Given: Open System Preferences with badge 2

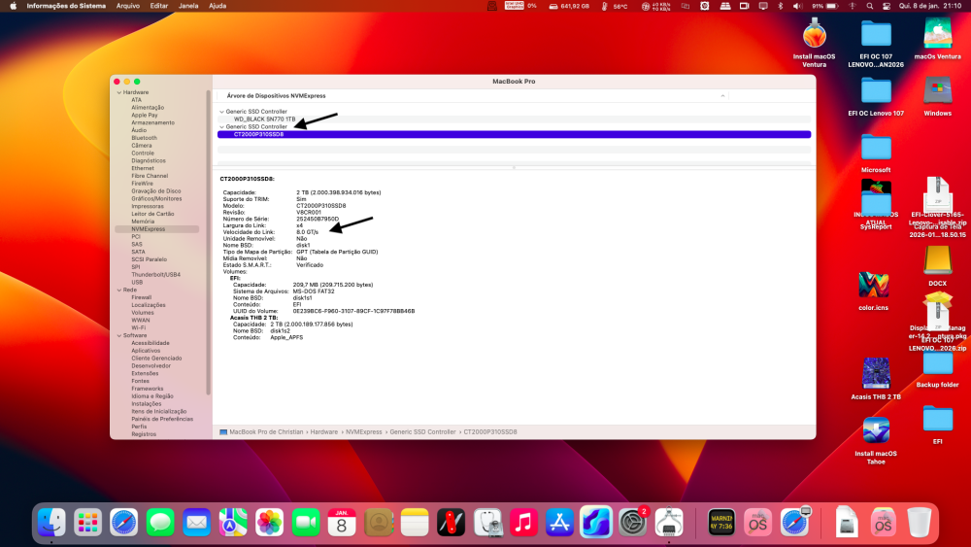Looking at the screenshot, I should [633, 523].
